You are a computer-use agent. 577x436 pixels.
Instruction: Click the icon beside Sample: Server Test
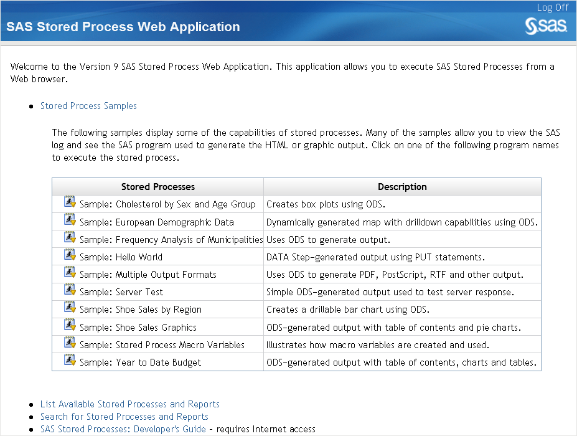(x=70, y=290)
